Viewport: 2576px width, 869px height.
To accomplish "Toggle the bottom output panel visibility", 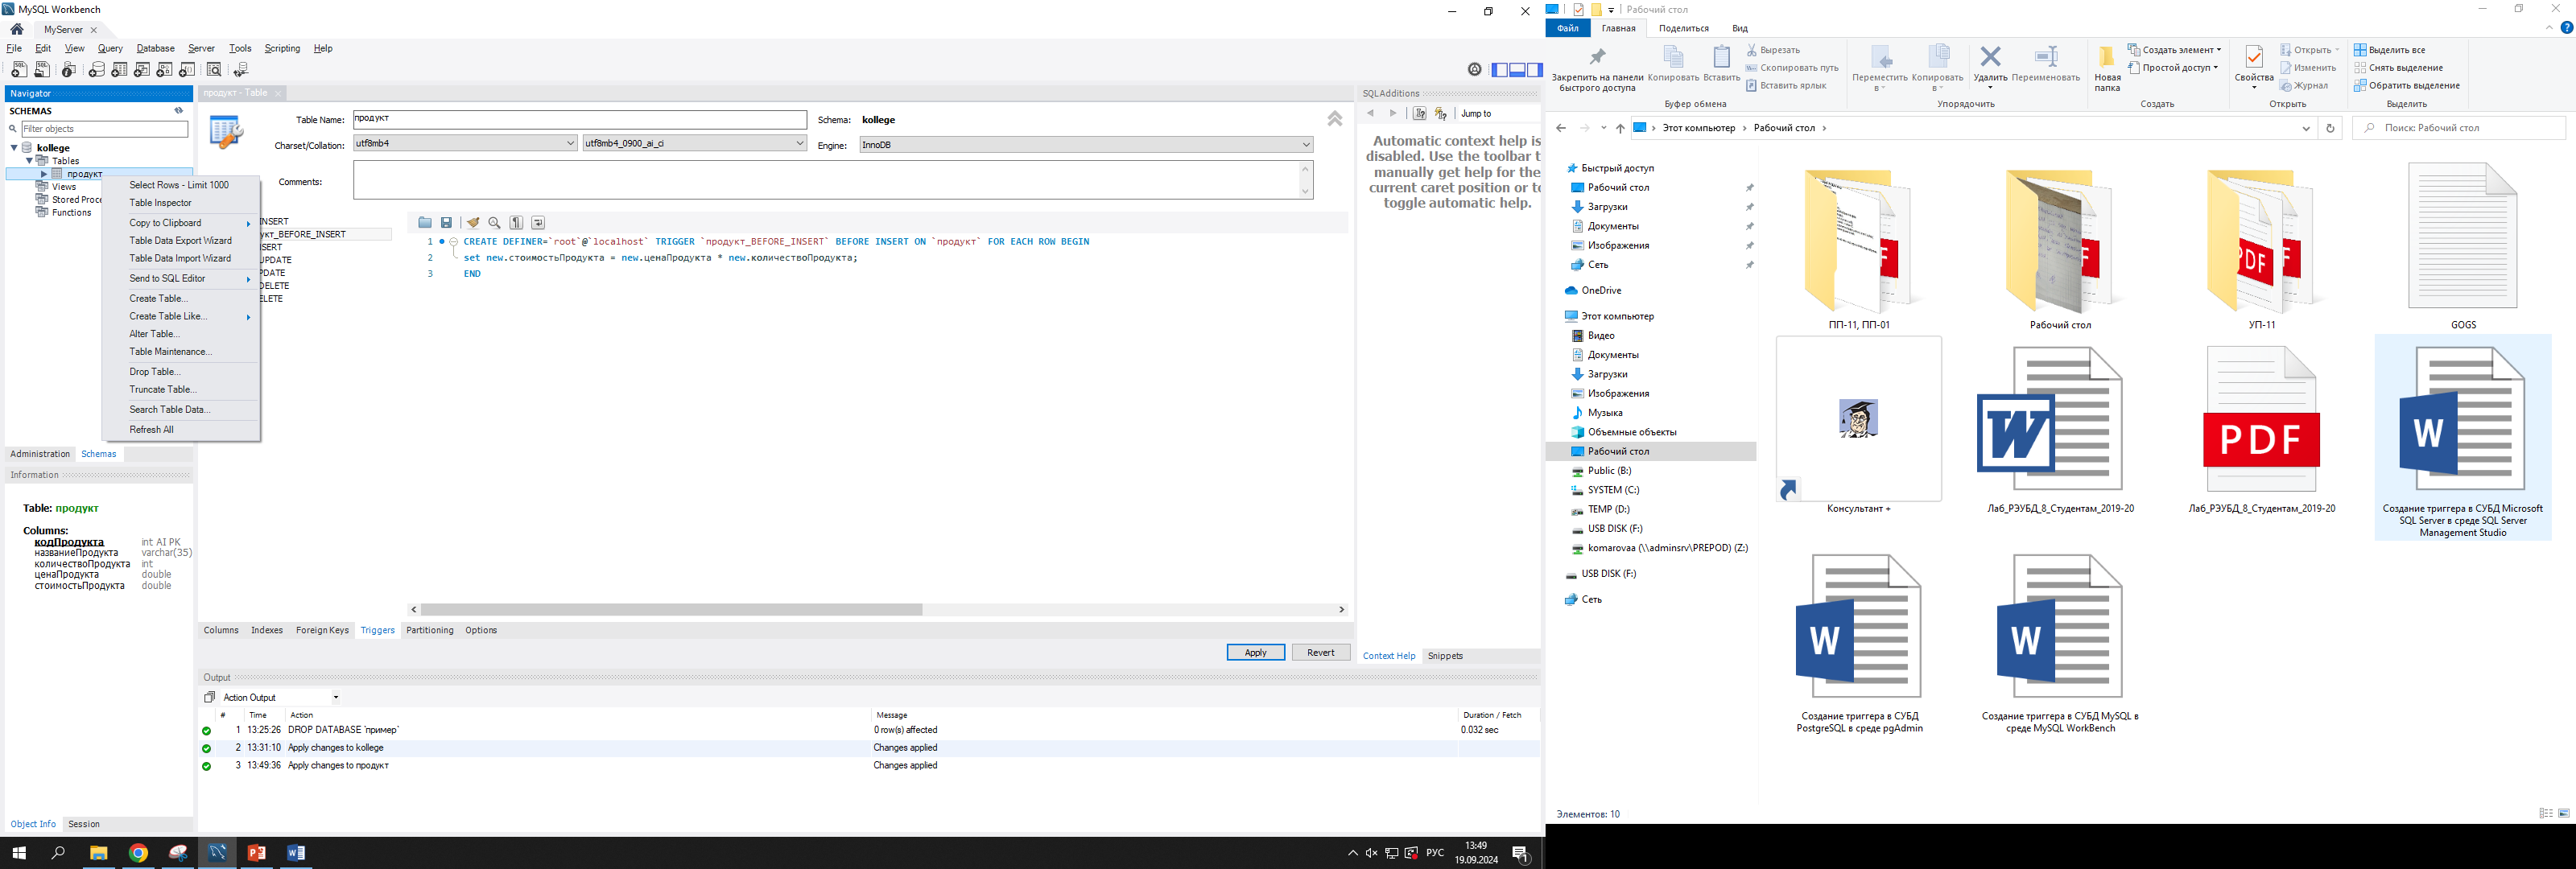I will [x=1517, y=69].
